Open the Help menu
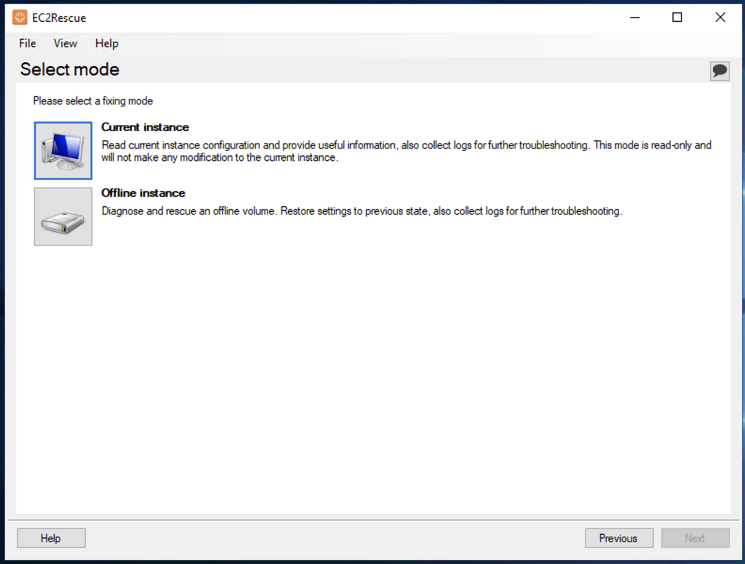The width and height of the screenshot is (745, 564). [x=107, y=43]
